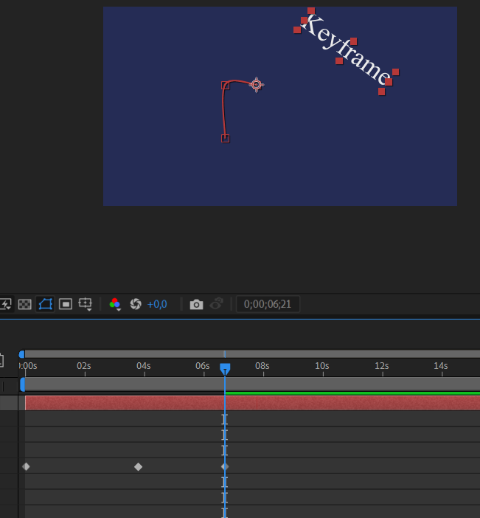Take a snapshot with camera icon
Screen dimensions: 480x518
tap(196, 304)
